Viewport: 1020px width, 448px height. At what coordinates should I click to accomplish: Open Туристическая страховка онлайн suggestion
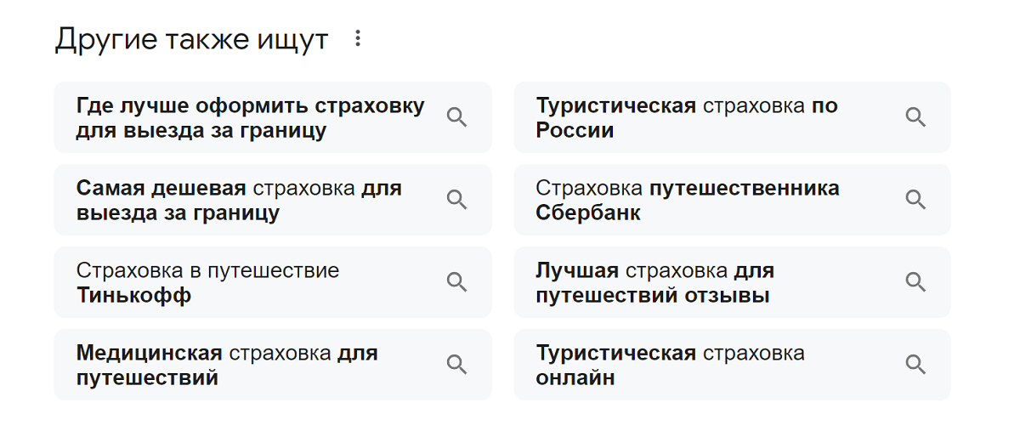pos(732,365)
